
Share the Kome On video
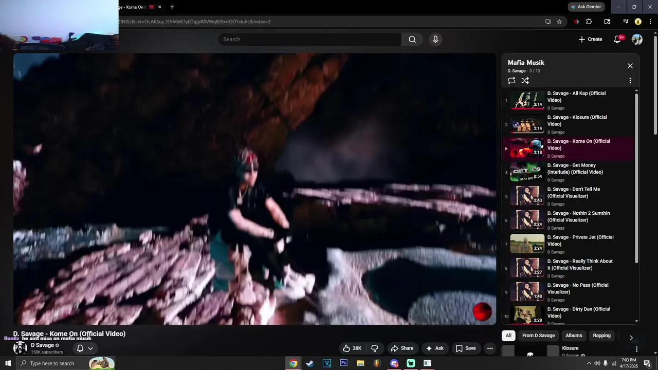[x=401, y=348]
